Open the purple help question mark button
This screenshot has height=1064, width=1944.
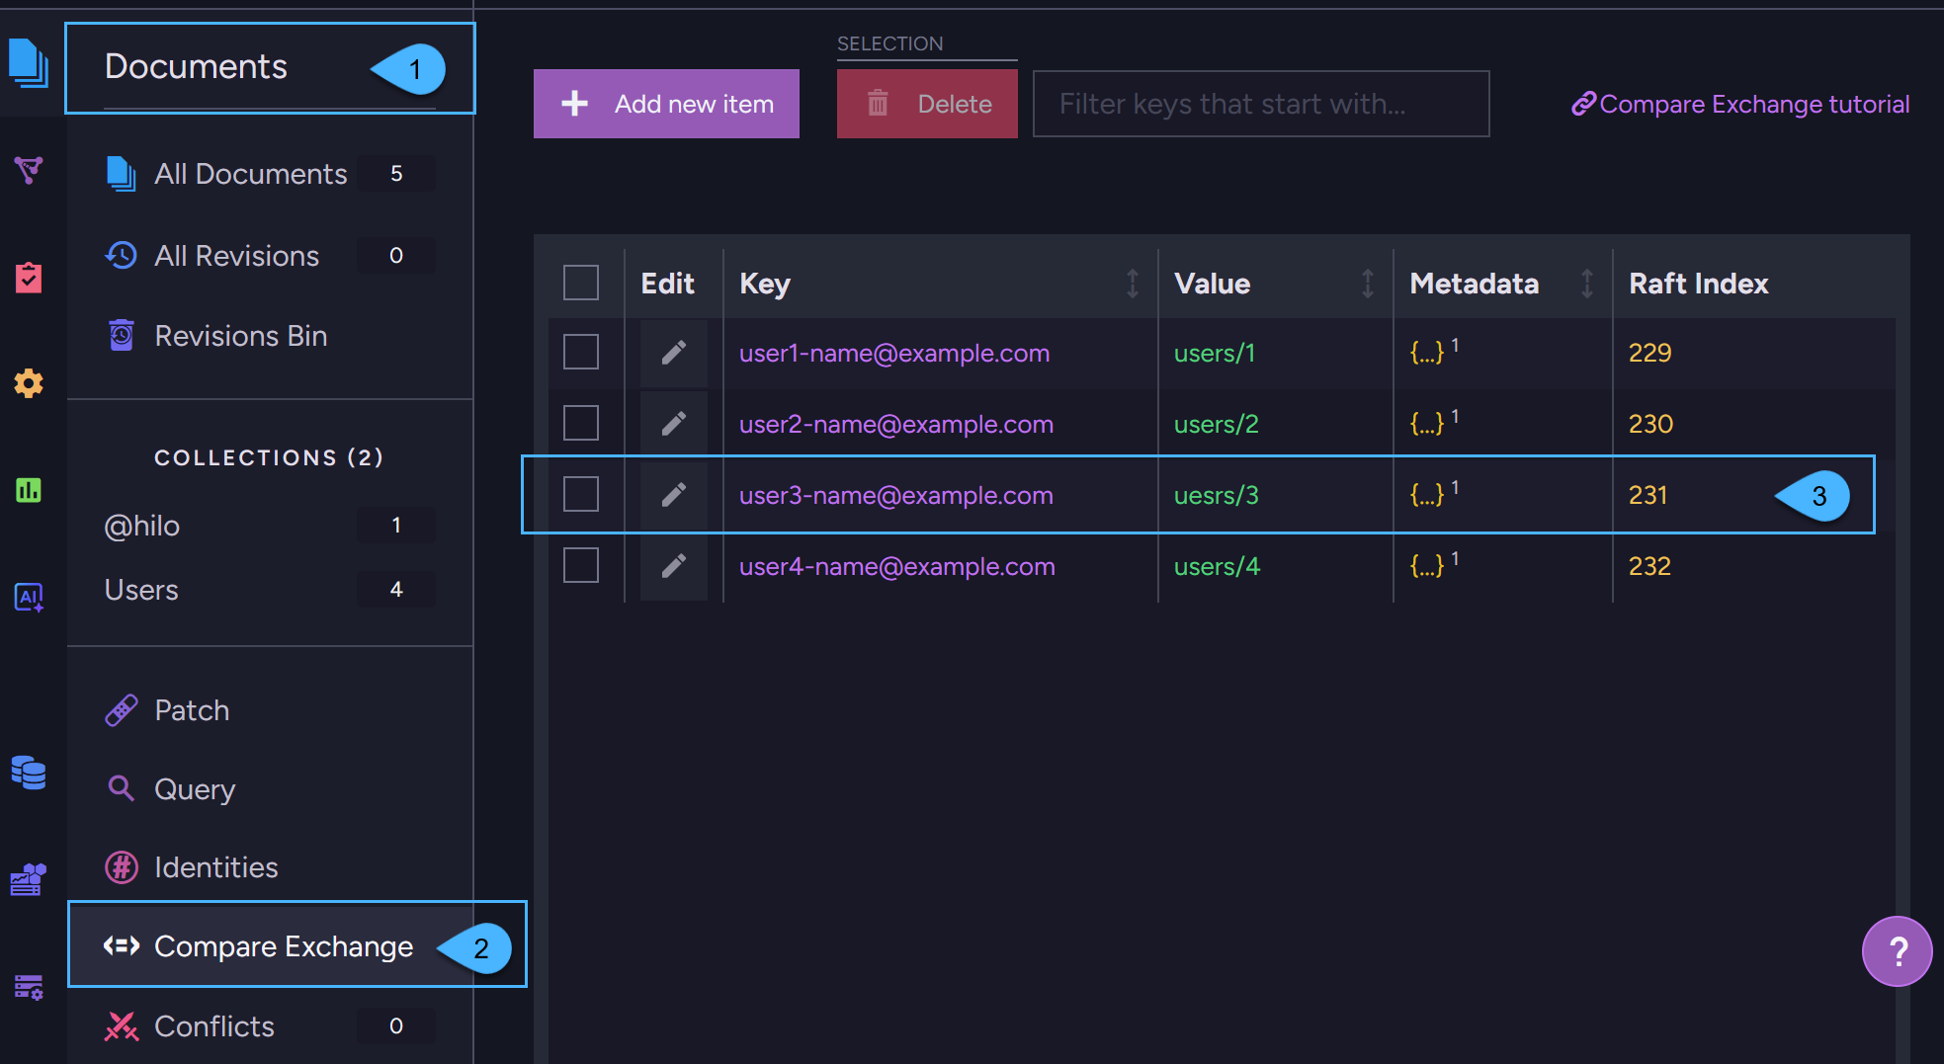[x=1896, y=951]
